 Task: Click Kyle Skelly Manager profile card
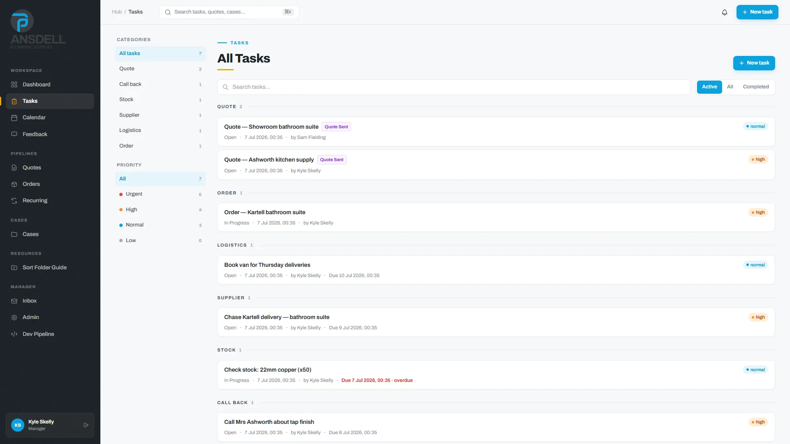(50, 425)
